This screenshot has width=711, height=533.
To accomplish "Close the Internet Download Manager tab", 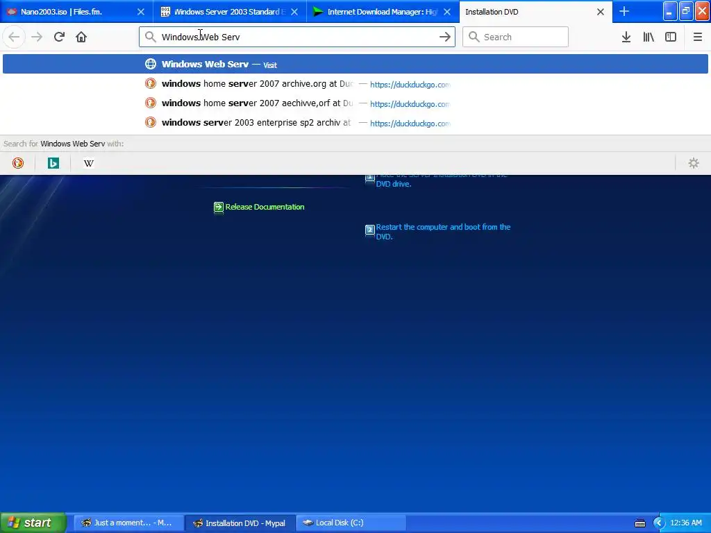I will pos(447,12).
